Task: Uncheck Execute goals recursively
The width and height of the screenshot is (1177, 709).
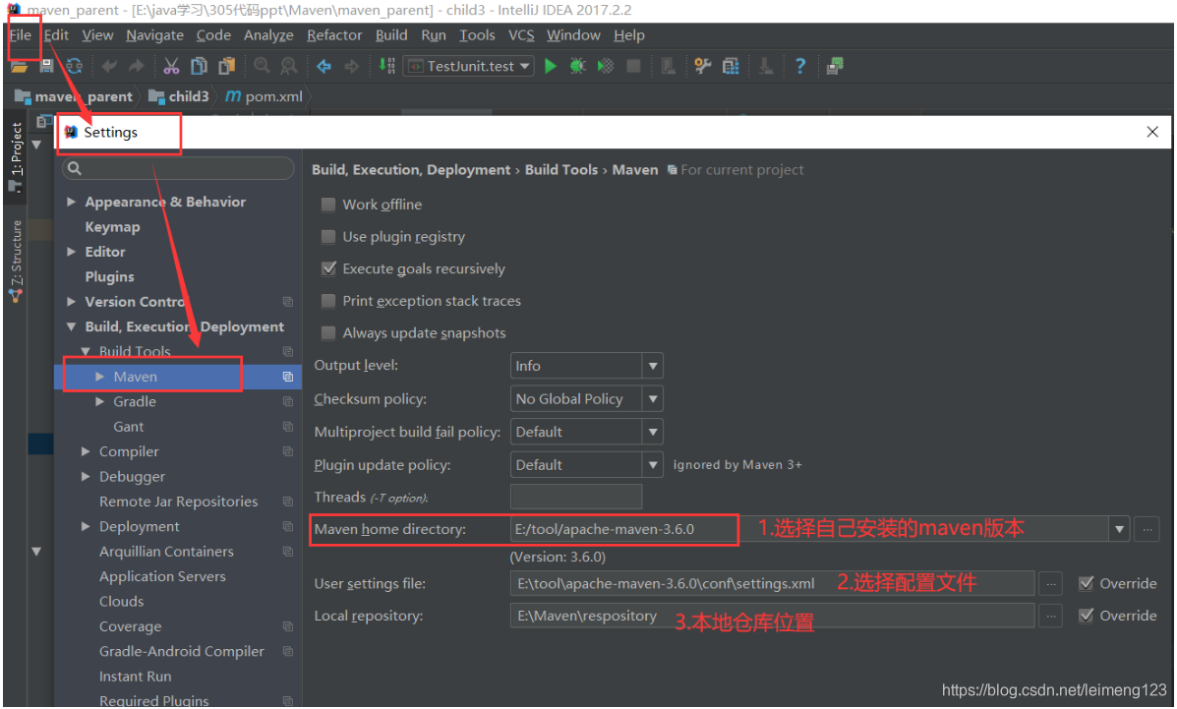Action: [328, 268]
